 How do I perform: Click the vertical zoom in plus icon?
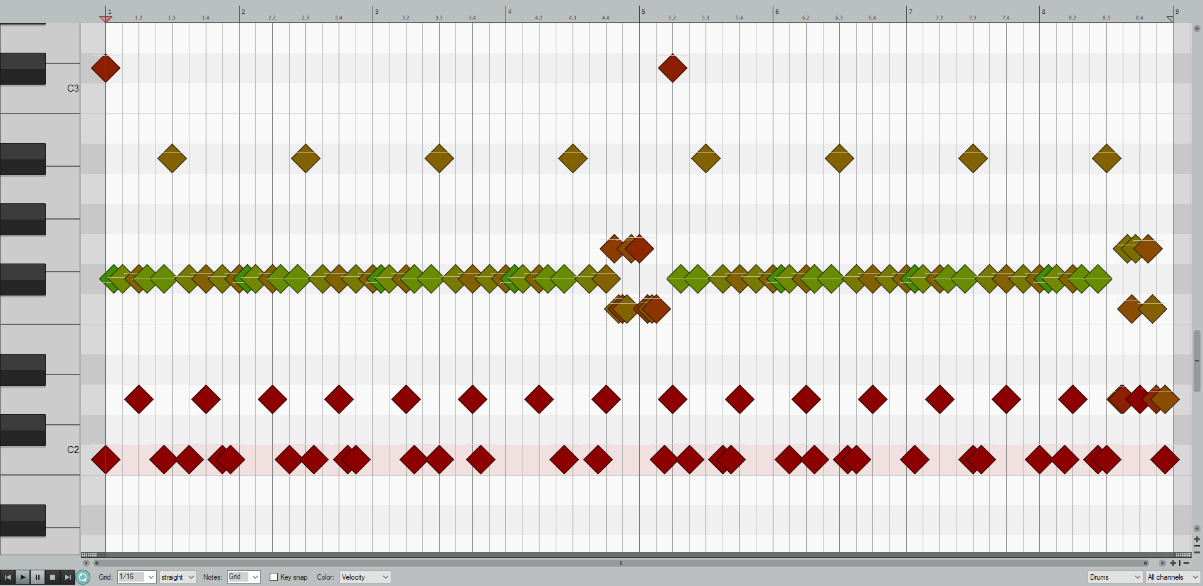point(1197,539)
